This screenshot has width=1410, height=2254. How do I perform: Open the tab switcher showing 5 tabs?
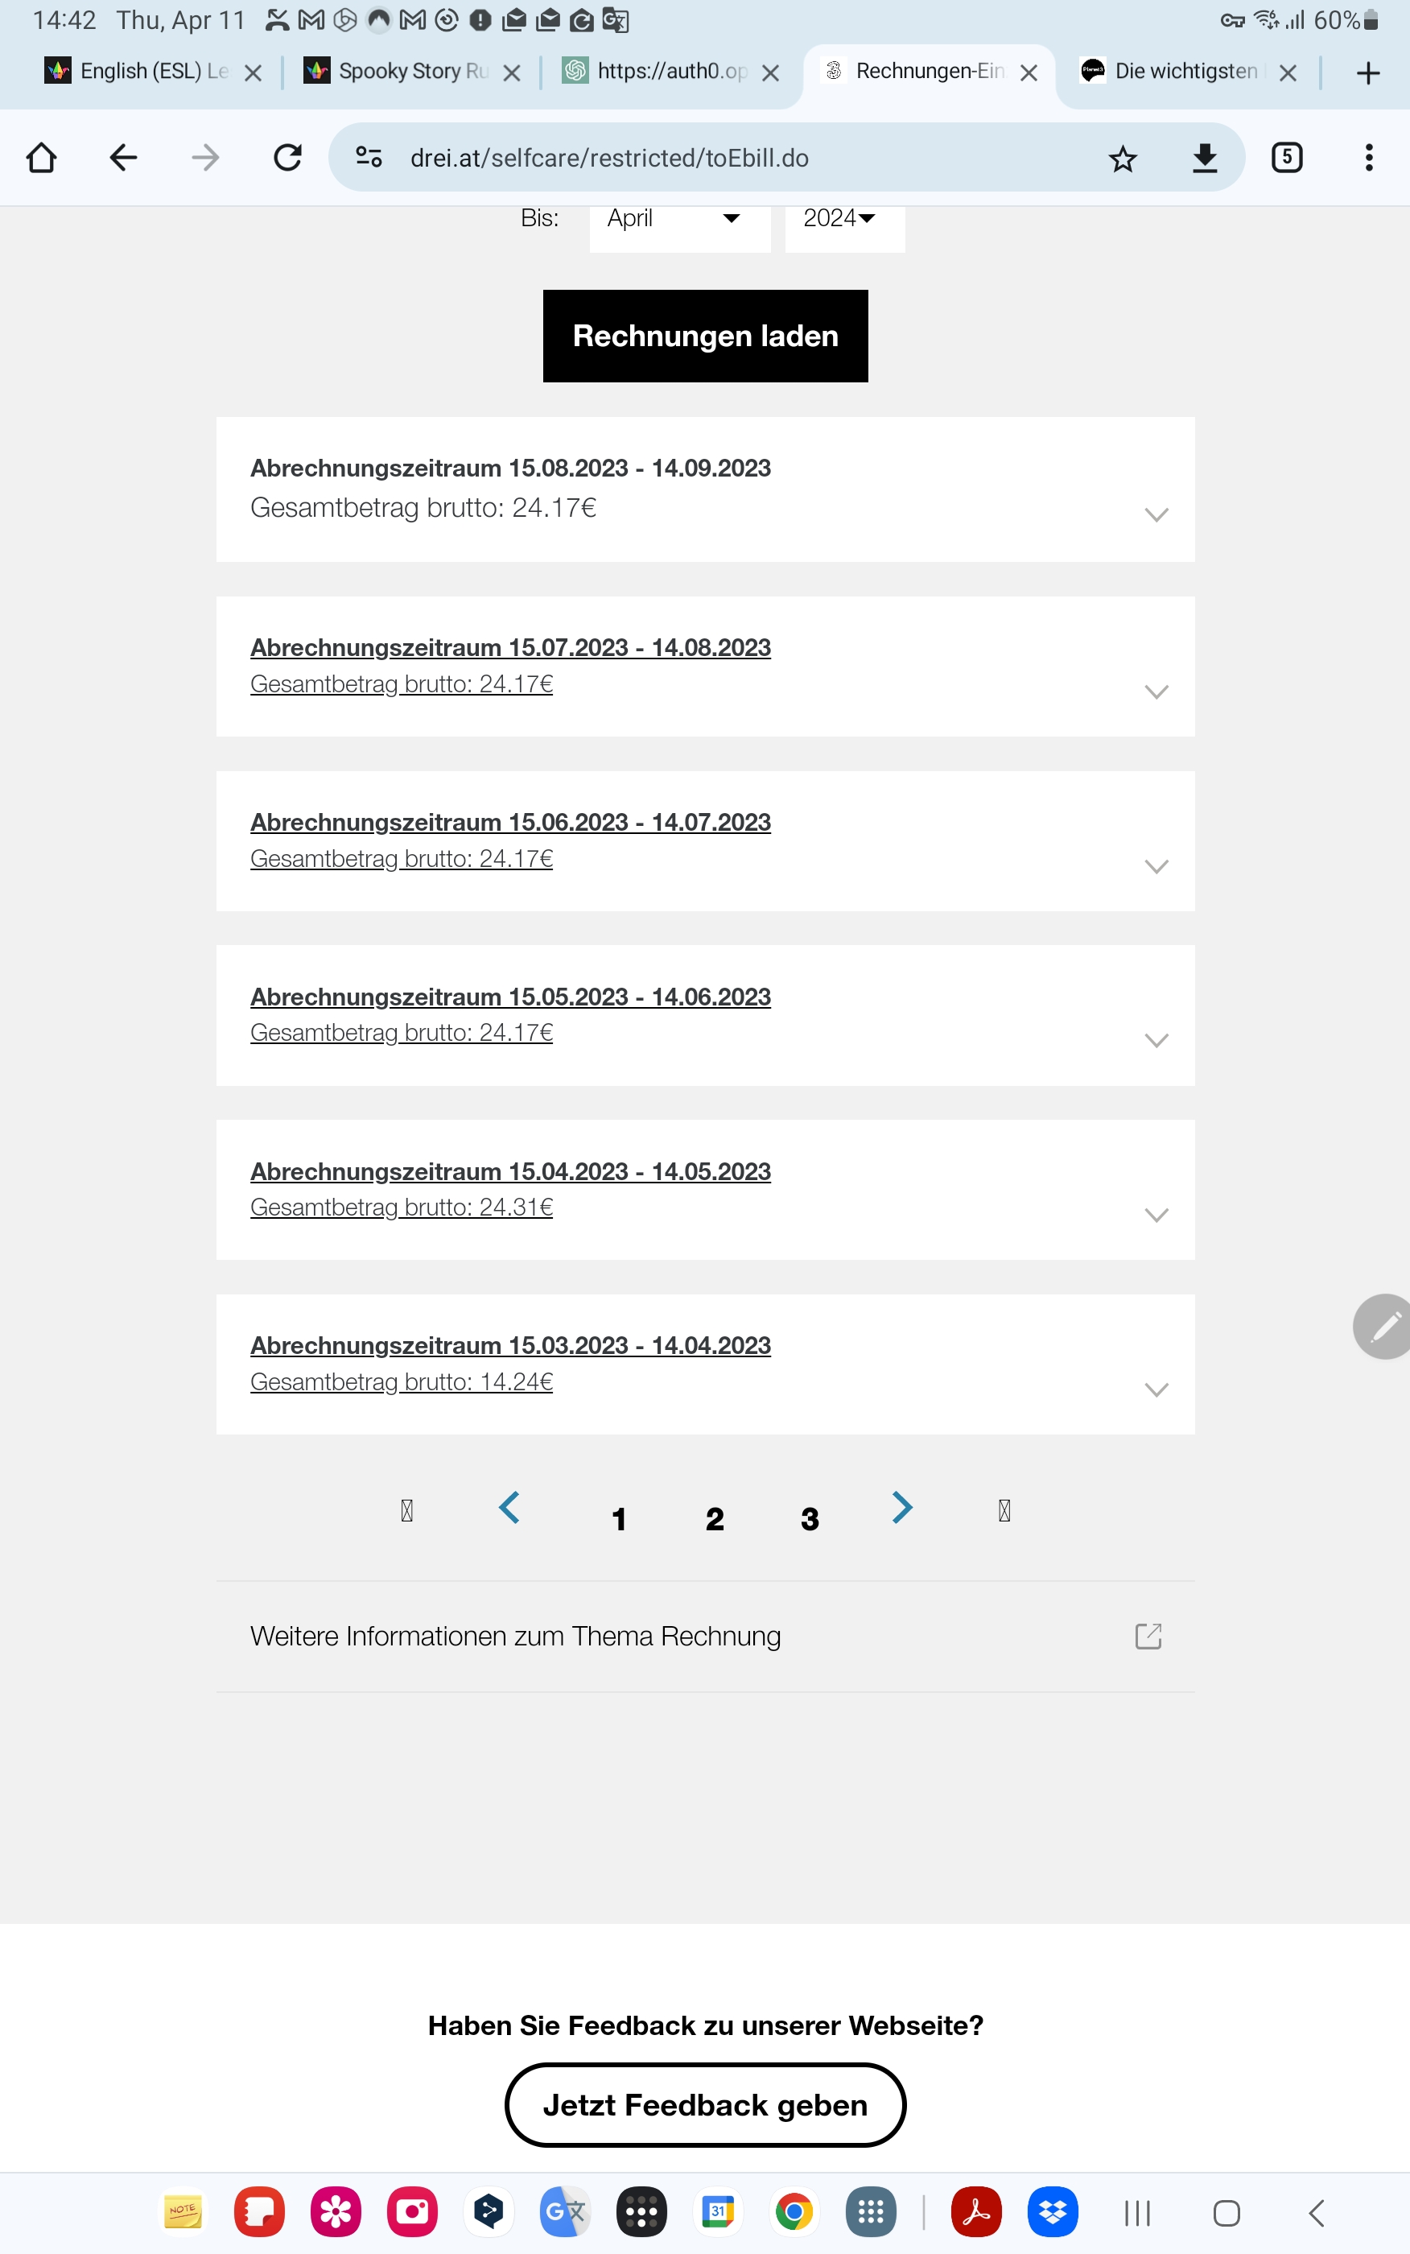pyautogui.click(x=1286, y=158)
